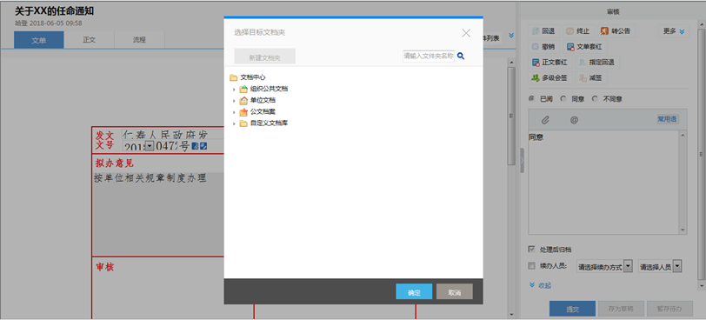The width and height of the screenshot is (706, 320).
Task: Click the 存为草稿 button
Action: click(x=621, y=309)
